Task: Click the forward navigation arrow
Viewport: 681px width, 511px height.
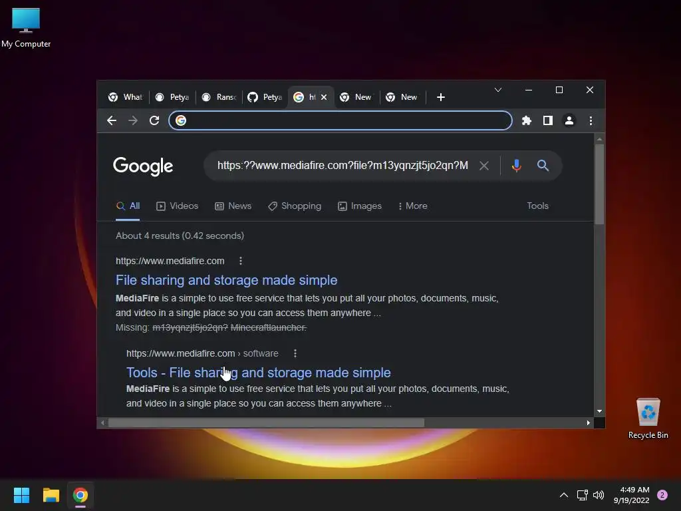Action: point(133,120)
